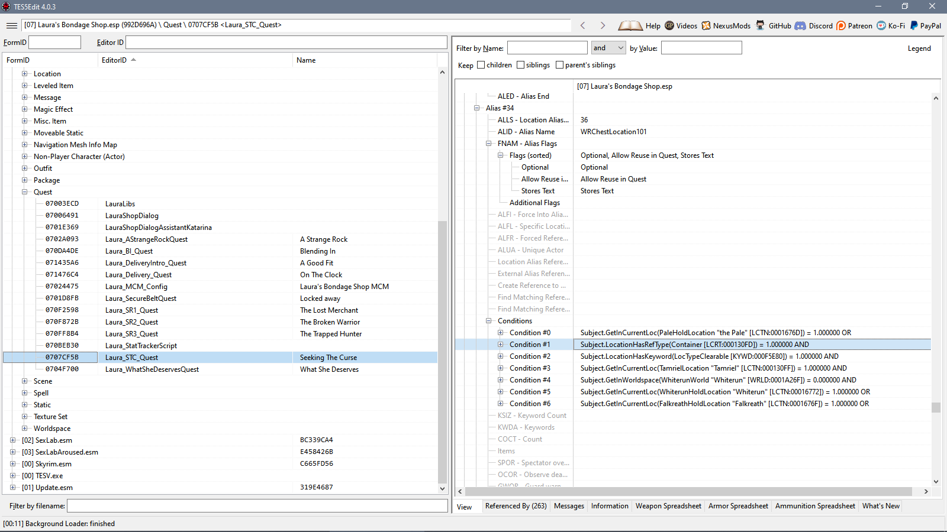The image size is (947, 532).
Task: Click the Filter by filename field
Action: tap(257, 506)
